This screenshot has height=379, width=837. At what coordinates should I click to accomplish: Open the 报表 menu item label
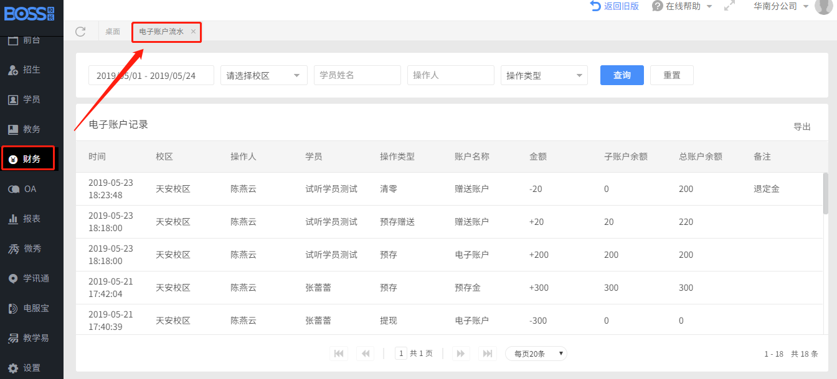coord(32,219)
